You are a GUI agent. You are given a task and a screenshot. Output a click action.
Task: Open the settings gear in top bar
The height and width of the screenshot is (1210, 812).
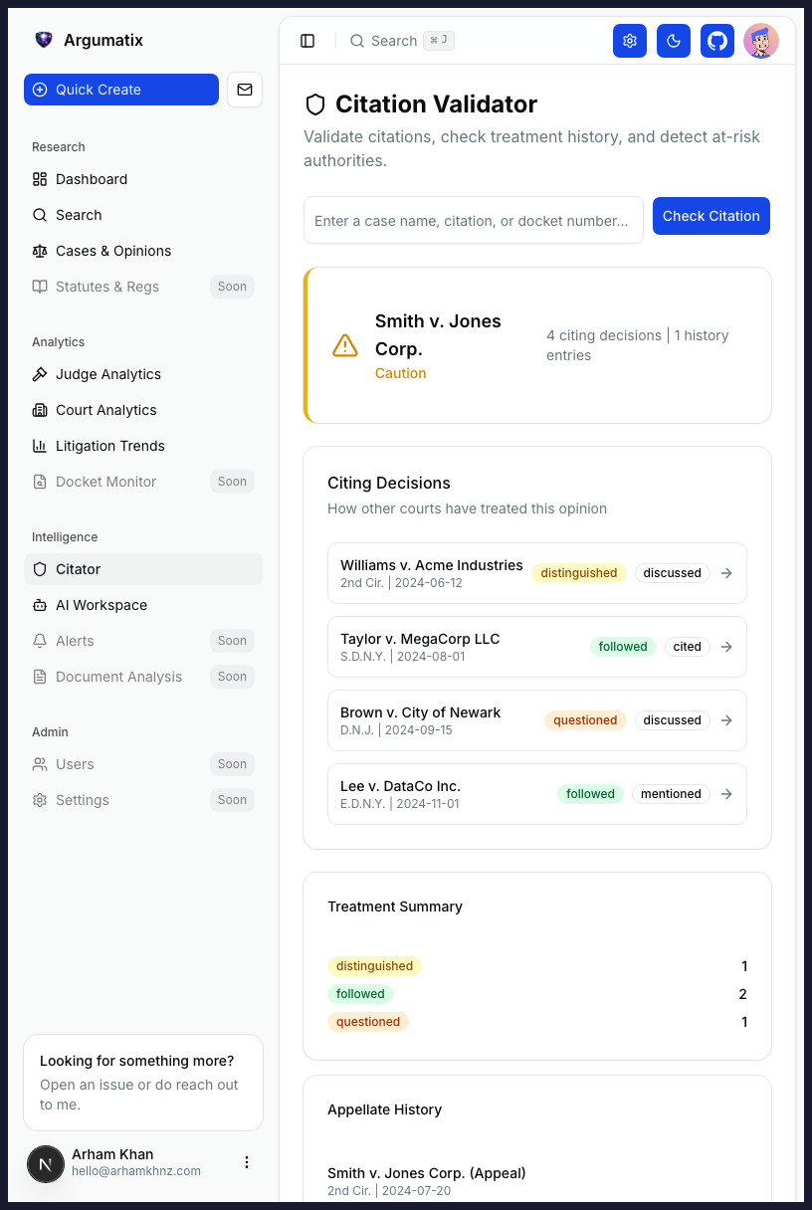pyautogui.click(x=629, y=41)
